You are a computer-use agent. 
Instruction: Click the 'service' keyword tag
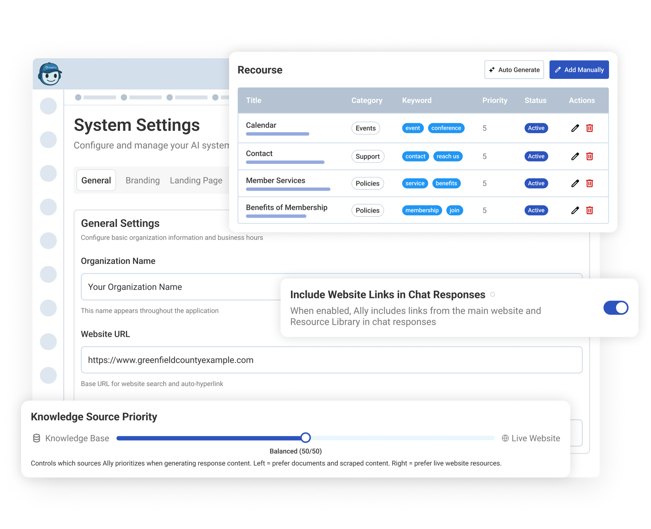click(415, 183)
